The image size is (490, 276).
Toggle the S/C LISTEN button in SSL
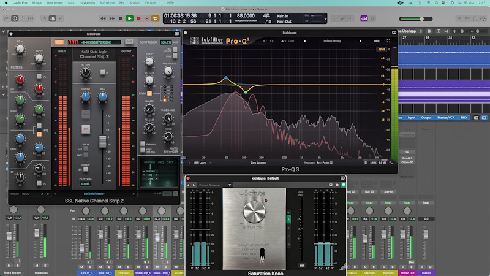[x=86, y=169]
